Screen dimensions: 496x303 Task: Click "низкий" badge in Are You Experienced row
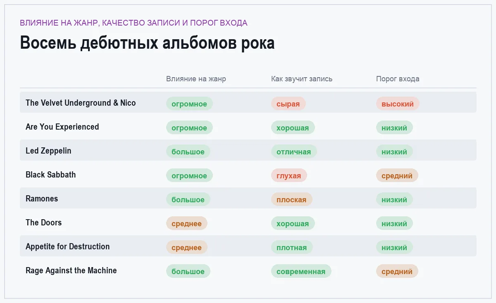point(394,128)
